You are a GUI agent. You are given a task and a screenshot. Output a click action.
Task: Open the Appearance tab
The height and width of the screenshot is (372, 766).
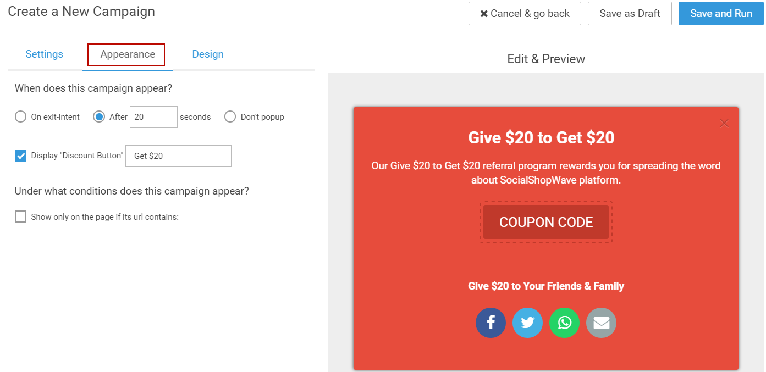click(x=128, y=54)
